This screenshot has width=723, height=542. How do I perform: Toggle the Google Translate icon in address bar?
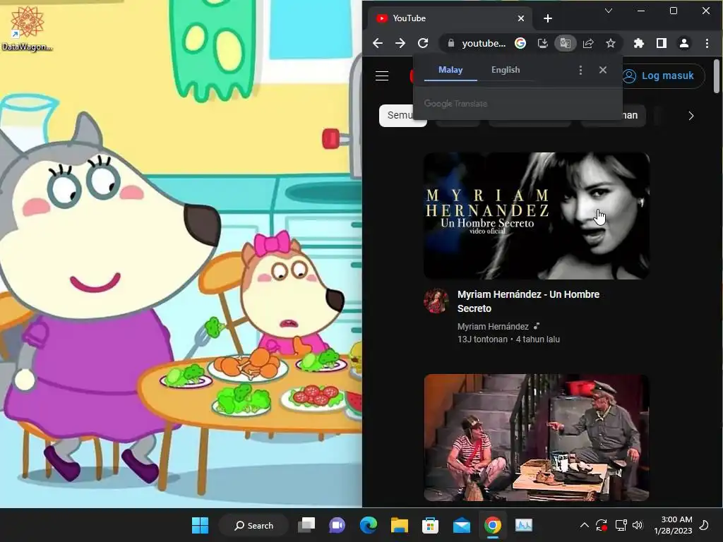566,43
